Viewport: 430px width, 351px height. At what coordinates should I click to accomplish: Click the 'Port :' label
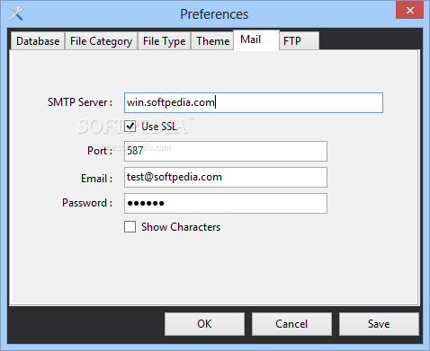coord(100,151)
